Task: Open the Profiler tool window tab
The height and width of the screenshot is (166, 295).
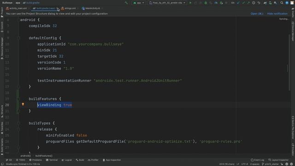Action: (93, 160)
